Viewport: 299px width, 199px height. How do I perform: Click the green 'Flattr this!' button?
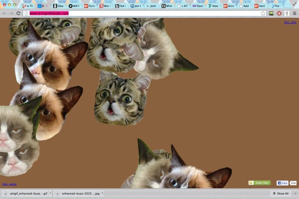click(x=260, y=183)
